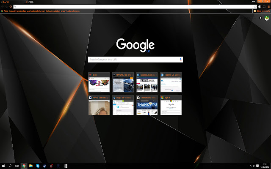Open Steam from the taskbar
Screen dimensions: 271x169
[x=44, y=166]
